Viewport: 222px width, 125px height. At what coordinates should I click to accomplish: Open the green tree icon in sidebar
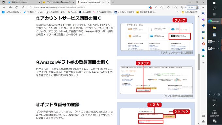coord(203,56)
